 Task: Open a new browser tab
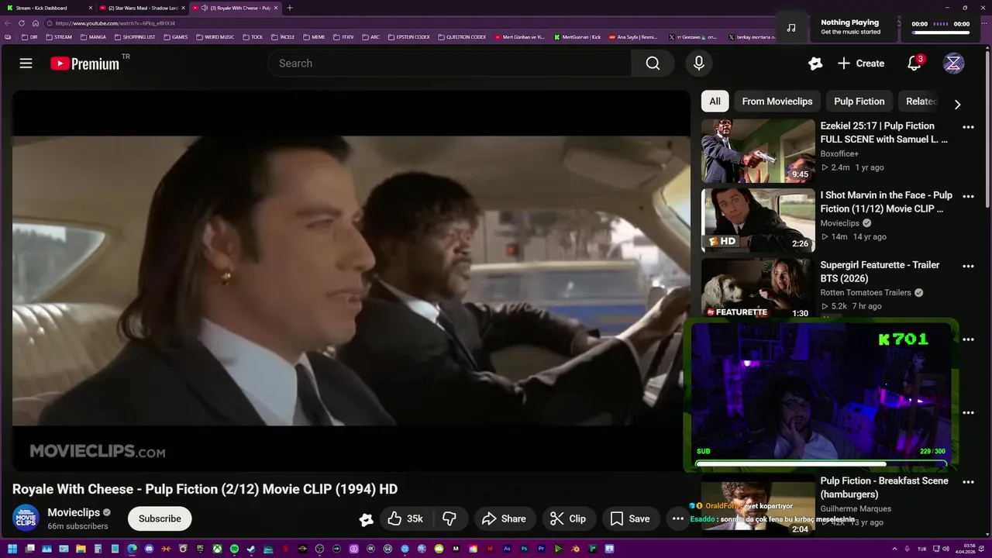290,8
